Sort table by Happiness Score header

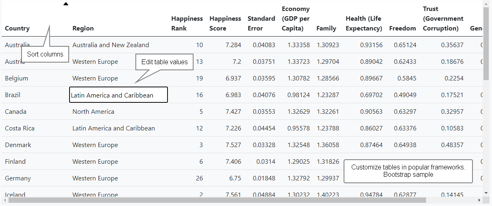225,24
